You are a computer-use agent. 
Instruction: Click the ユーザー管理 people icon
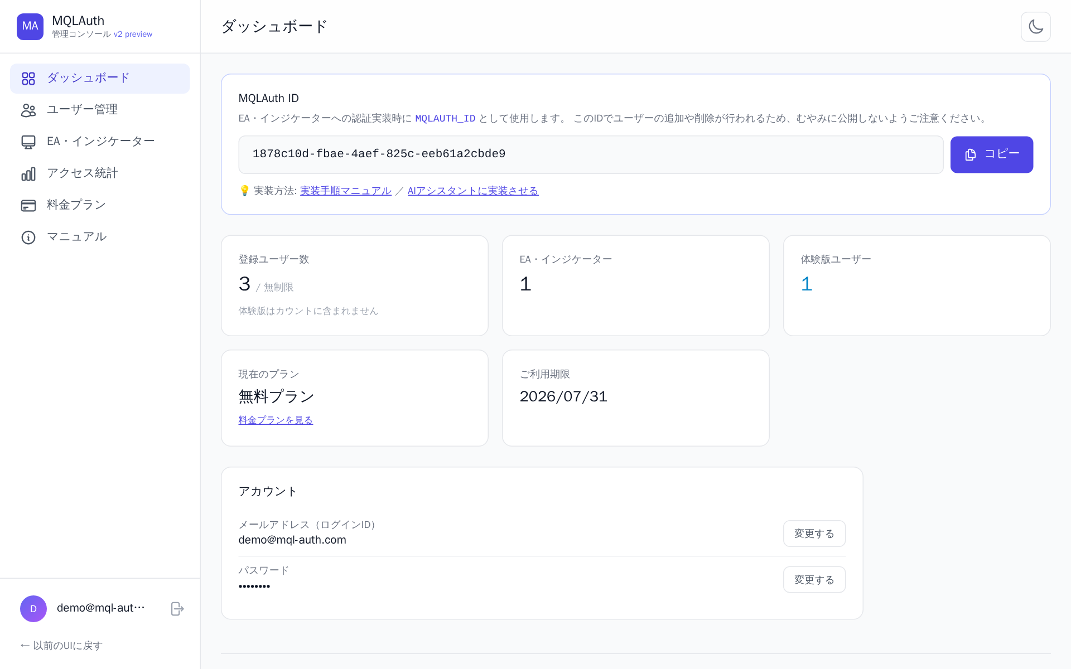tap(28, 110)
